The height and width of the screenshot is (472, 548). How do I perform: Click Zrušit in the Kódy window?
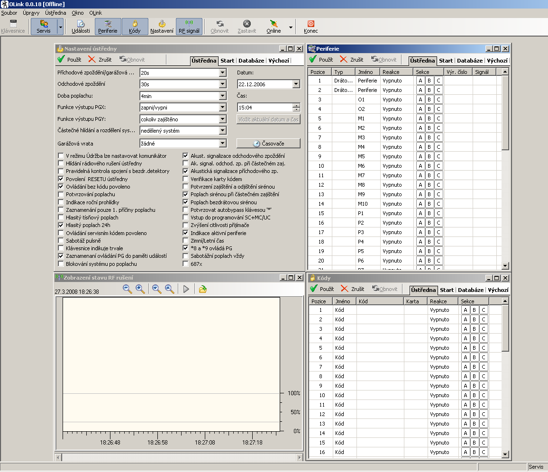coord(353,289)
